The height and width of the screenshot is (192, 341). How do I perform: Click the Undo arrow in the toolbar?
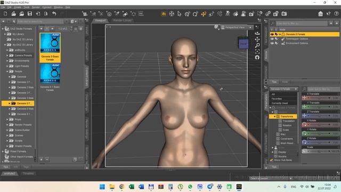(x=54, y=14)
